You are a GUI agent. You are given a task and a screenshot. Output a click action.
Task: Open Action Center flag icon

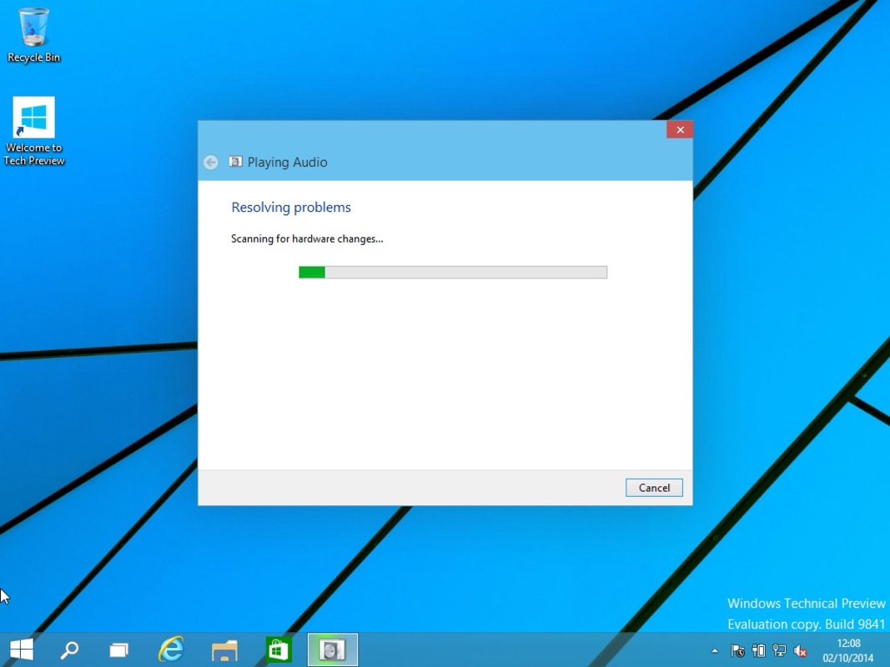pyautogui.click(x=737, y=650)
